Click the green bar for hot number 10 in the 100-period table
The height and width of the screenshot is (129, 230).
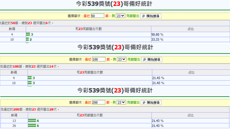tap(30, 83)
